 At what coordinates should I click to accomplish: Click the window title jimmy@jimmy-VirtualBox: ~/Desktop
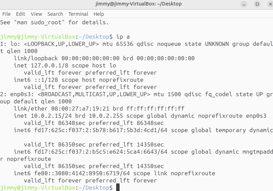pyautogui.click(x=138, y=4)
